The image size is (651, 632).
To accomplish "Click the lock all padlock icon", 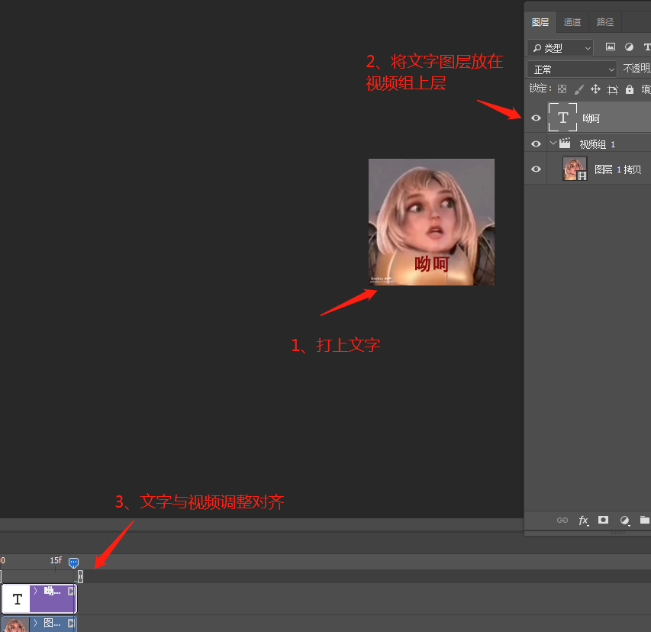I will click(629, 89).
